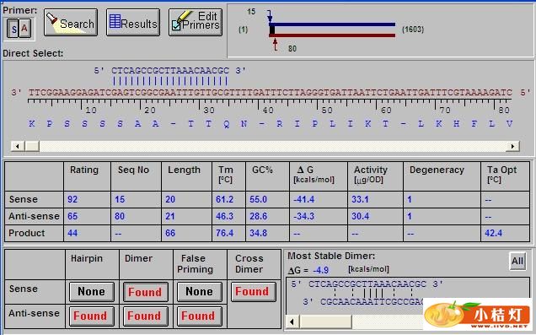Click the Product Tm value 76.4
The width and height of the screenshot is (536, 335).
[224, 233]
